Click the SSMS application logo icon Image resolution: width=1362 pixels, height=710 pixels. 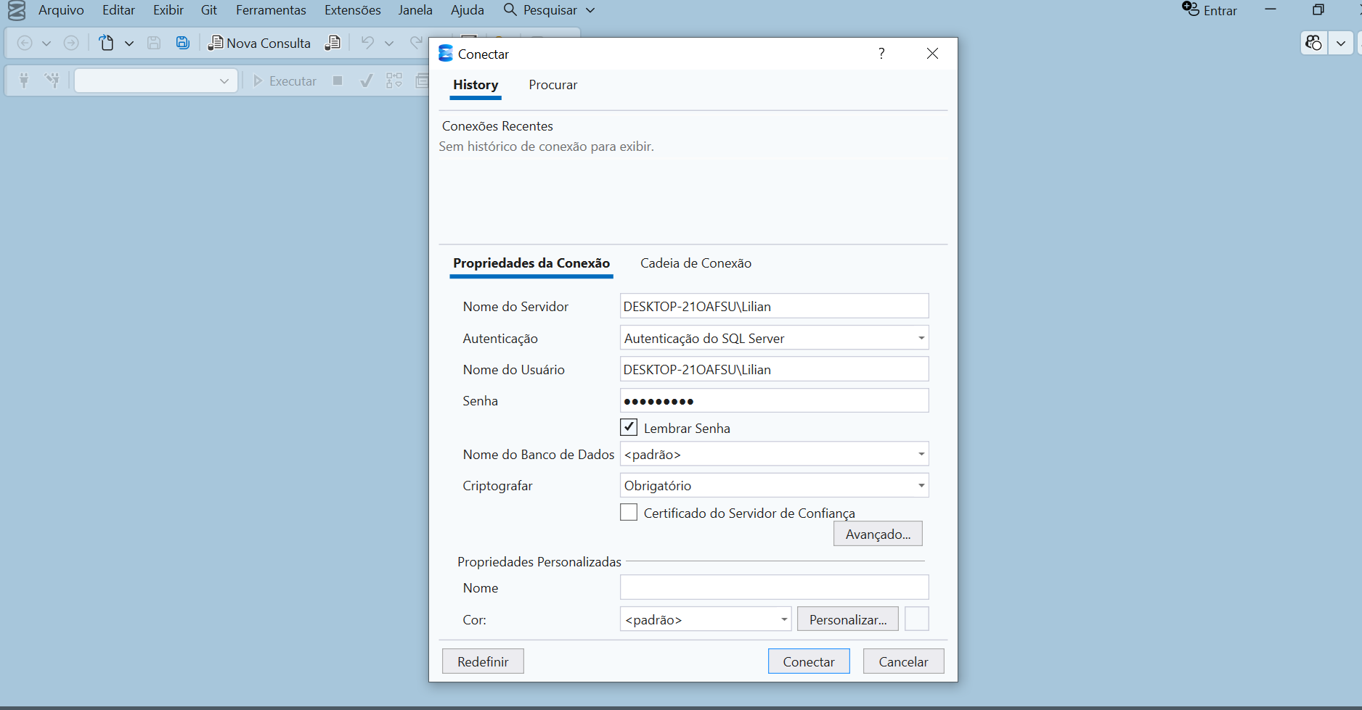click(x=16, y=10)
